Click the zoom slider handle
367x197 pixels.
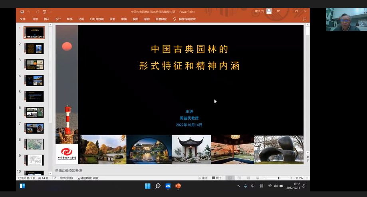(278, 178)
